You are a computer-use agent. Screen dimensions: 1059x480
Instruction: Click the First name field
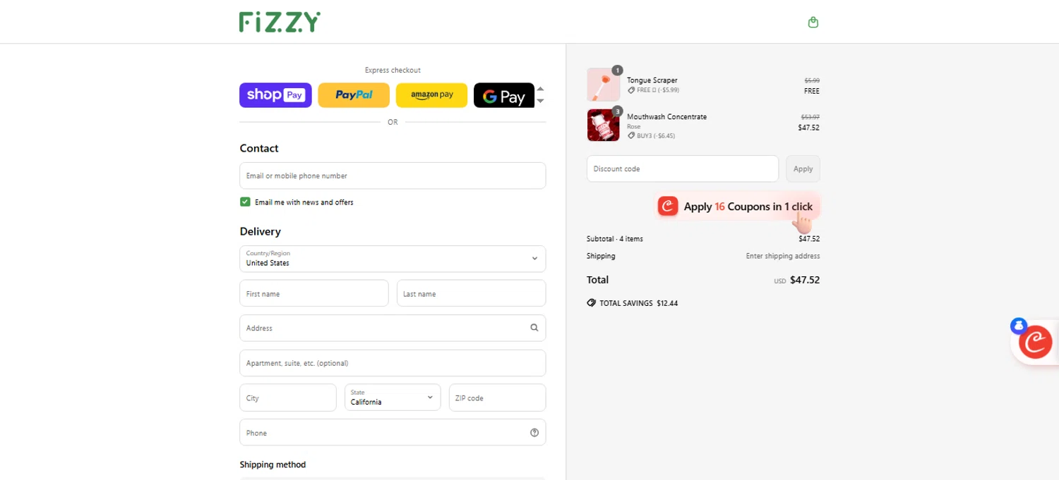click(x=314, y=293)
